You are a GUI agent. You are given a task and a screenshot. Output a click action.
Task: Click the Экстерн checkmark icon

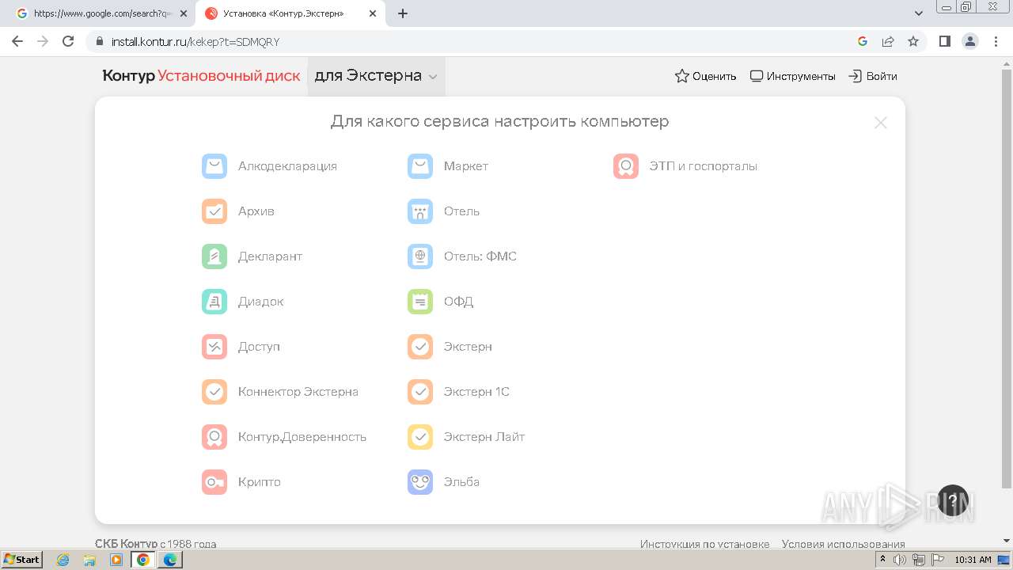tap(420, 347)
